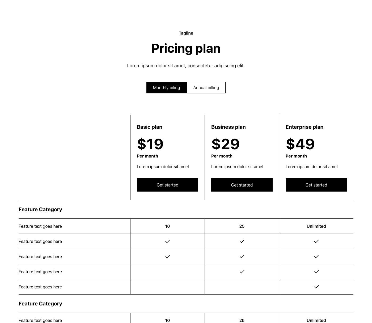Click the Unlimited value in first feature row
The width and height of the screenshot is (372, 323).
(316, 226)
